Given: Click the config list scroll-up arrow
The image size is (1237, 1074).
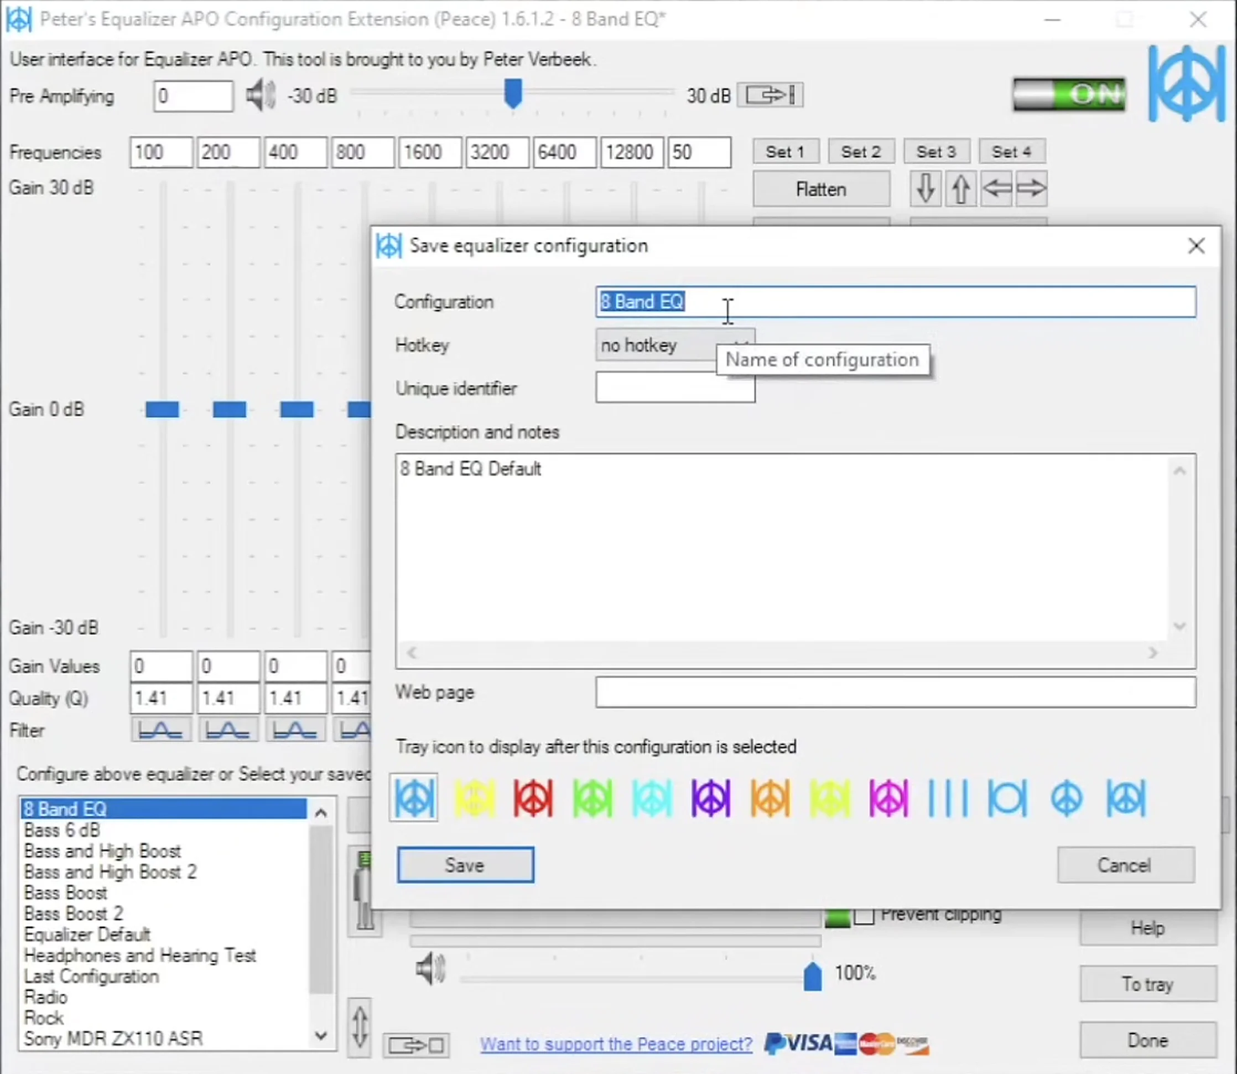Looking at the screenshot, I should coord(321,813).
